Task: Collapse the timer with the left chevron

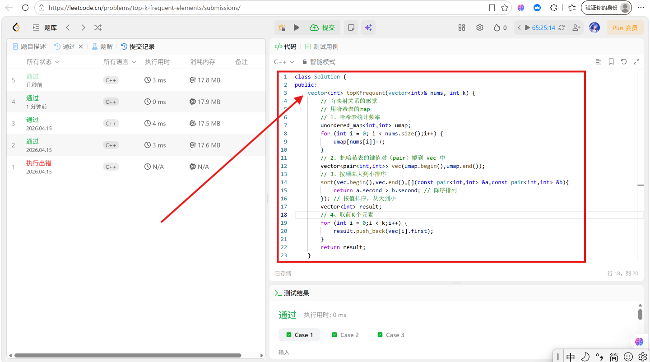Action: pos(519,28)
